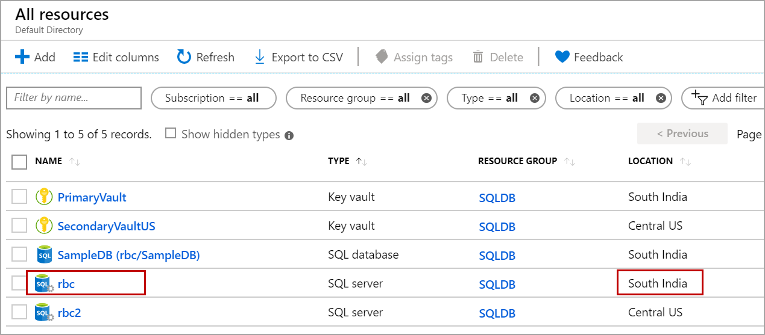Focus the Filter by name field

(x=74, y=98)
